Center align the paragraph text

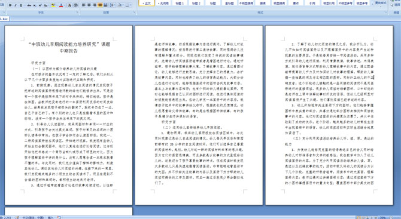[x=89, y=5]
